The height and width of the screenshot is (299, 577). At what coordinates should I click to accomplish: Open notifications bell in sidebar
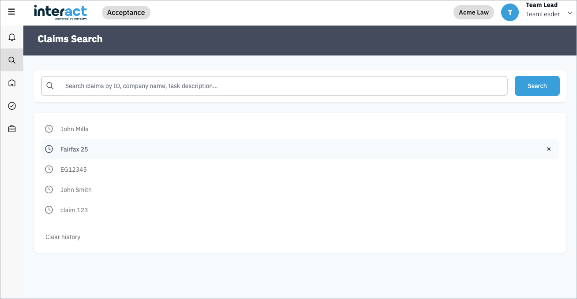click(12, 37)
